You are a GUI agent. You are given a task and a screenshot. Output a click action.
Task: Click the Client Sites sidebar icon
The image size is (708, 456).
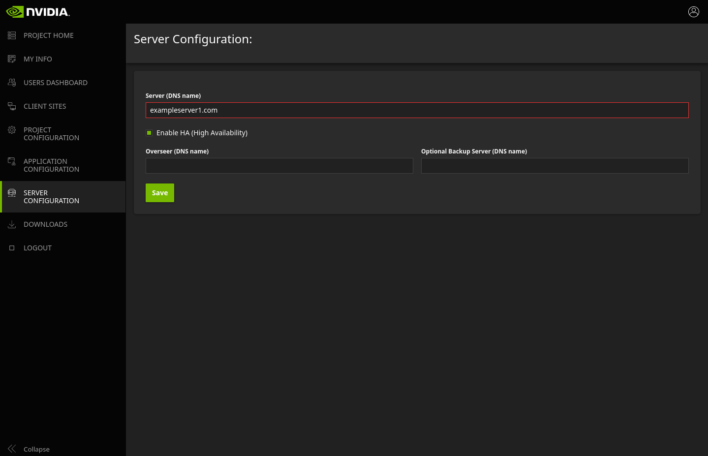12,106
